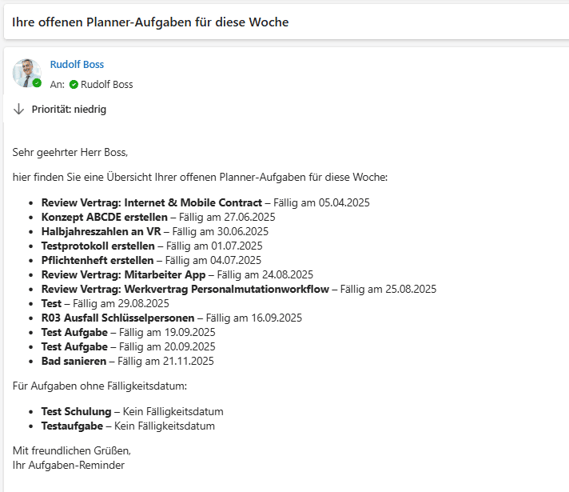Click the "Testprotokoll erstellen" entry
The image size is (569, 492).
(x=98, y=246)
